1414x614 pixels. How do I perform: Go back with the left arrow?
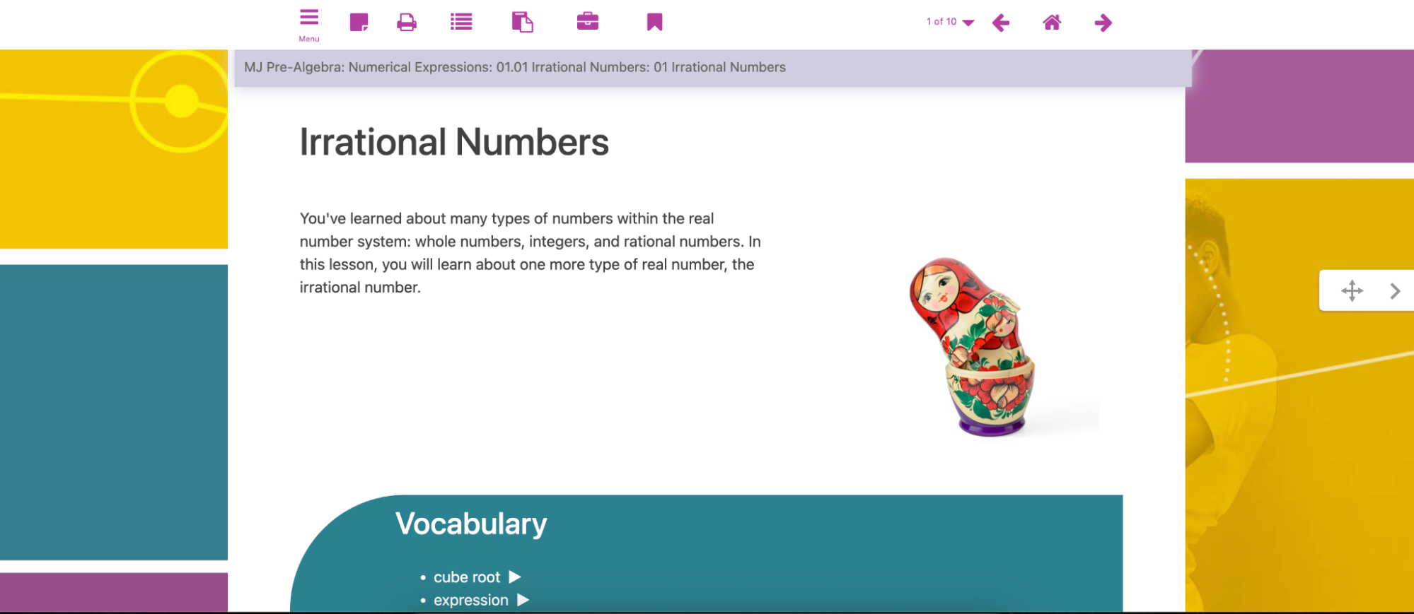point(1000,23)
